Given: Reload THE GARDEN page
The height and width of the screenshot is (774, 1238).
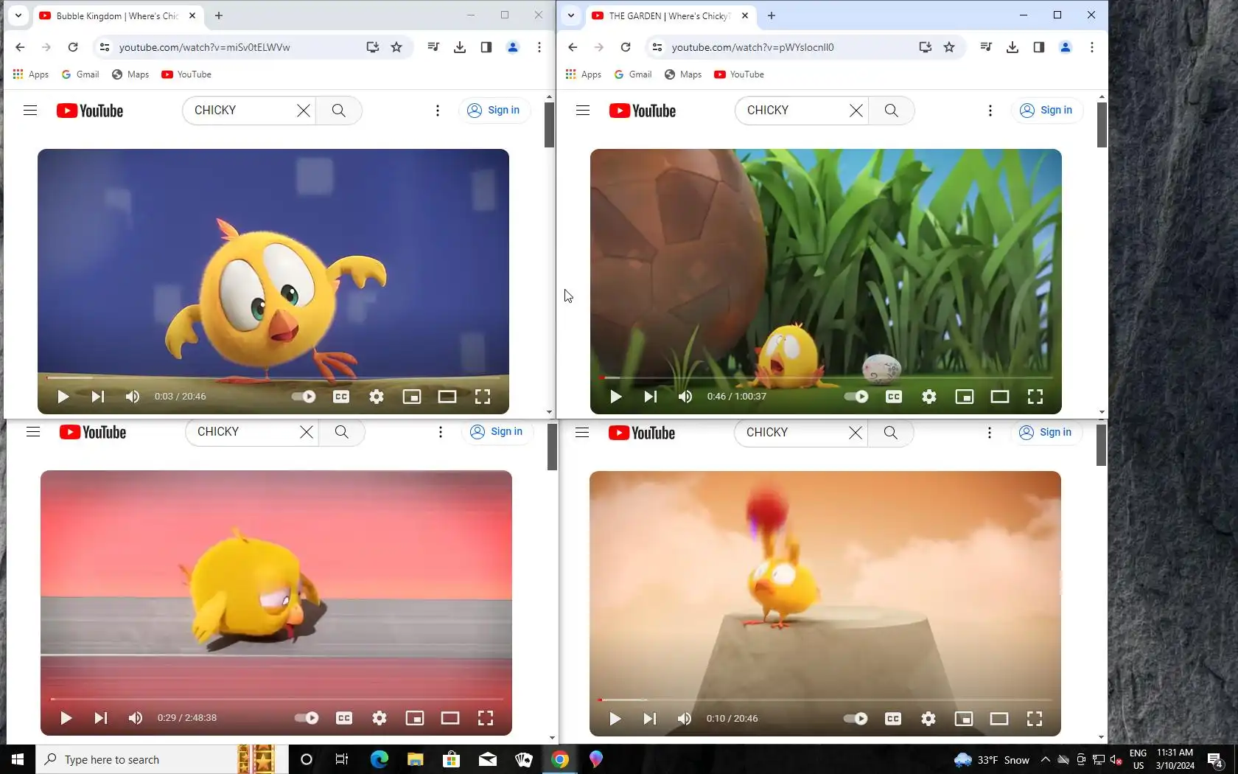Looking at the screenshot, I should [626, 47].
